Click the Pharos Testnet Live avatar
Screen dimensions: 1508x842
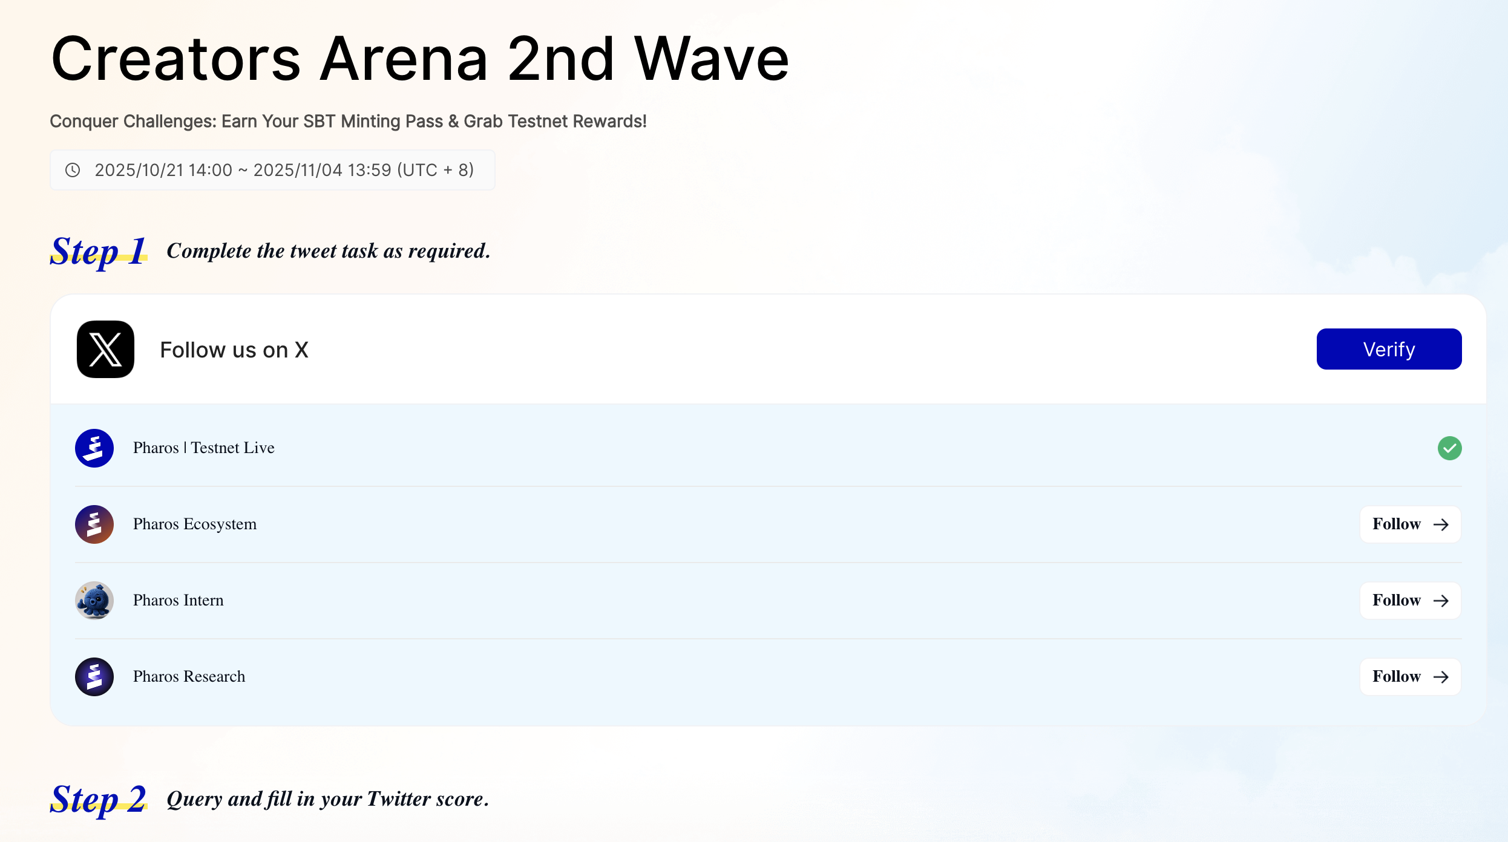click(94, 448)
